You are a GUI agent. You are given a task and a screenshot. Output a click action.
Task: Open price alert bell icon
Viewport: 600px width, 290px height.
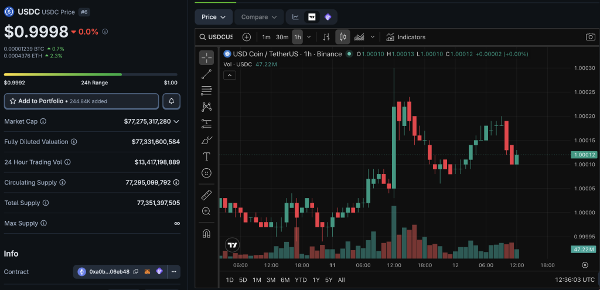point(172,101)
